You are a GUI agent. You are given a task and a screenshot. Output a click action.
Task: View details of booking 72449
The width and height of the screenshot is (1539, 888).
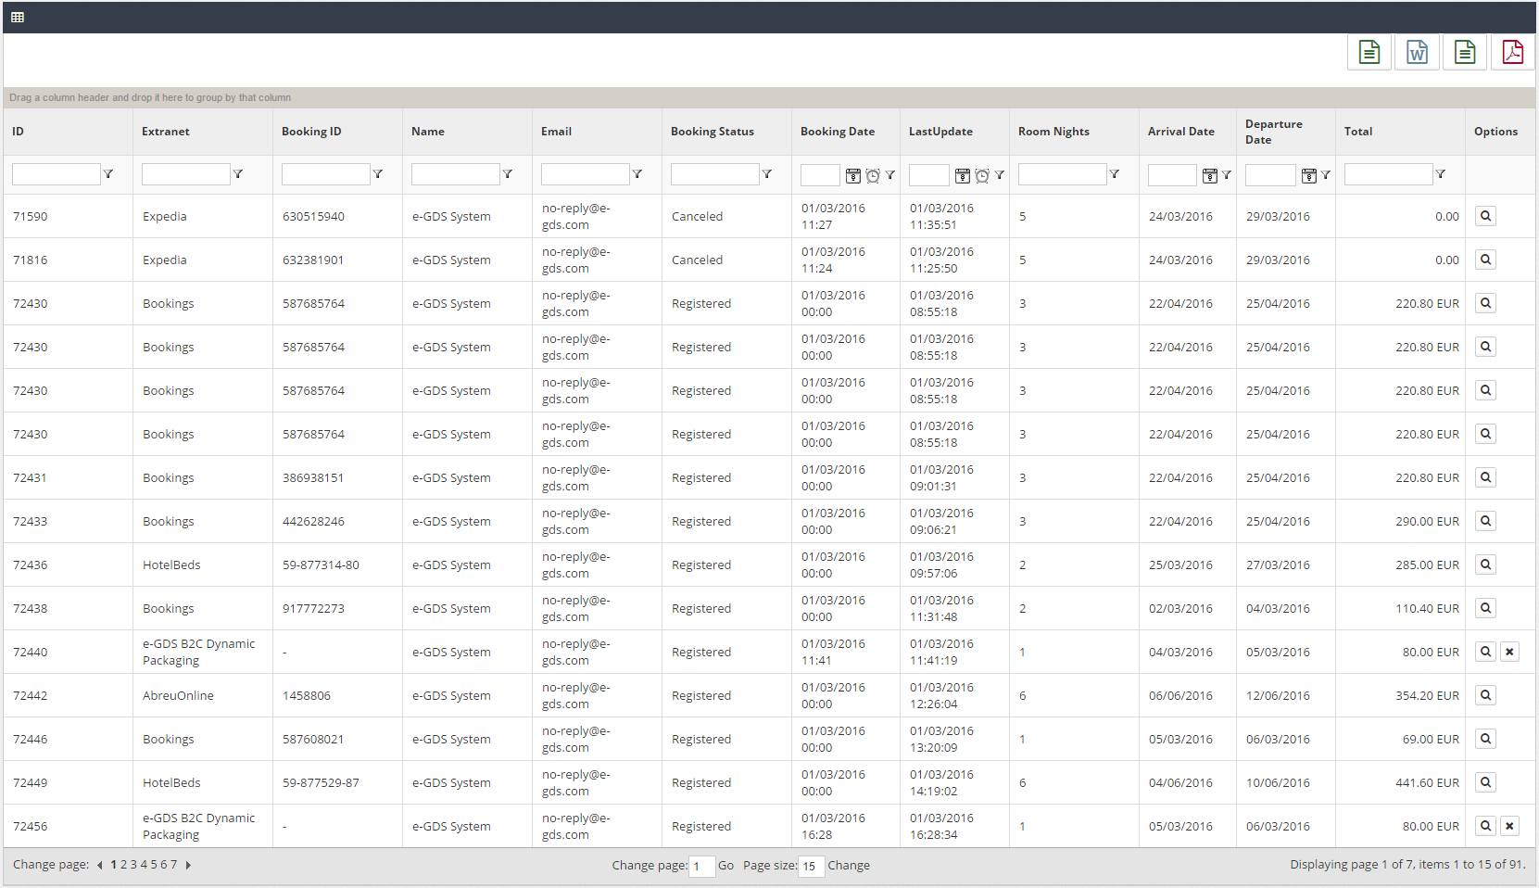click(x=1485, y=782)
